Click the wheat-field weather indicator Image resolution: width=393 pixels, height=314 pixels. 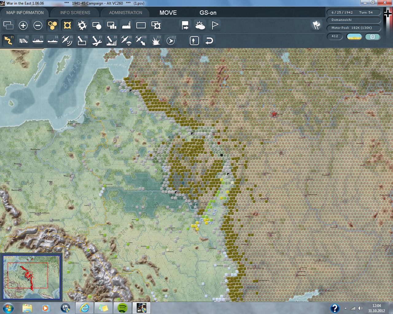[x=354, y=36]
